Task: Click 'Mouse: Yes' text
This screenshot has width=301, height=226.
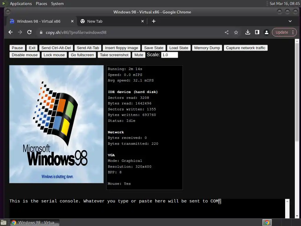Action: click(119, 184)
